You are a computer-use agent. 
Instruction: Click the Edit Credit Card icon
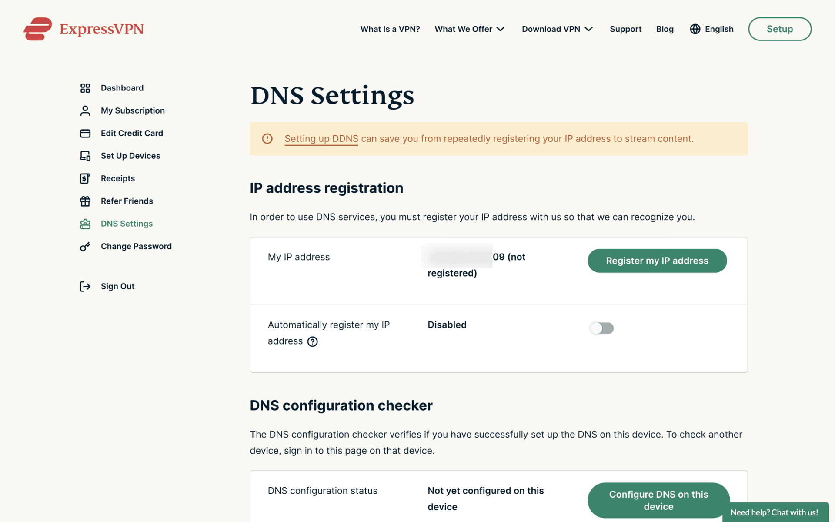coord(85,134)
